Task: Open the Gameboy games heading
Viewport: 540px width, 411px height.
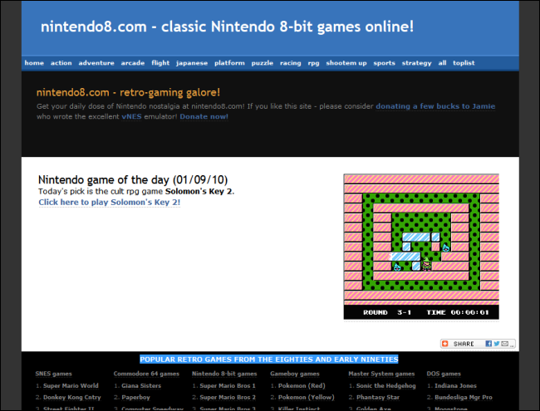Action: (295, 374)
